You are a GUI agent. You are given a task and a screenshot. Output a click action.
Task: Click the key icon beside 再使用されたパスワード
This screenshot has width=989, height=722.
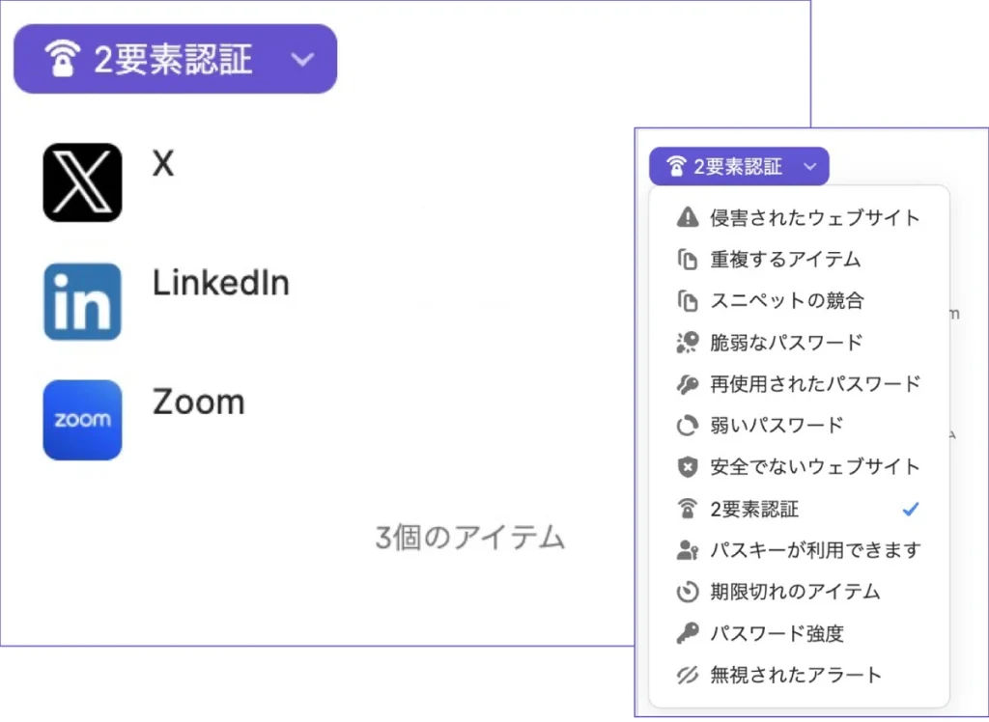click(x=687, y=384)
